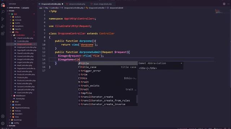This screenshot has width=231, height=129.
Task: Select the title suggestion
Action: point(108,63)
